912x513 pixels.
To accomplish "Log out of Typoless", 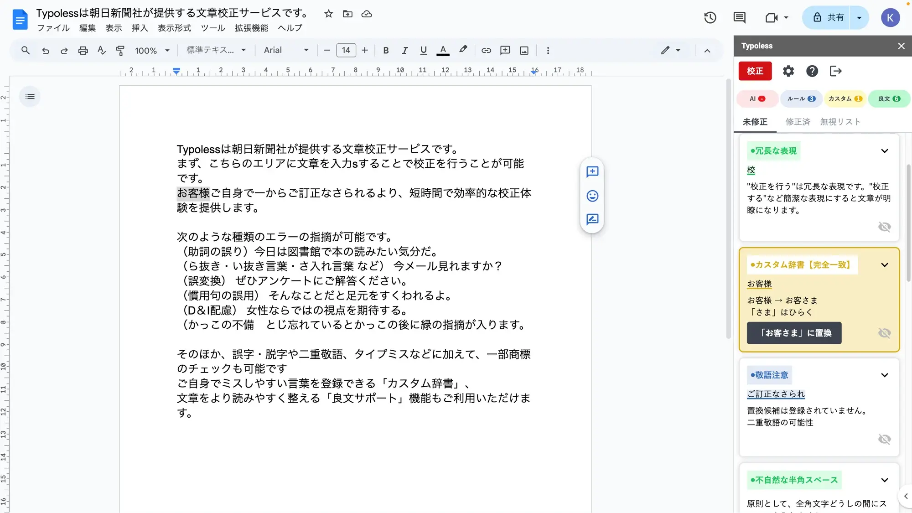I will (836, 71).
